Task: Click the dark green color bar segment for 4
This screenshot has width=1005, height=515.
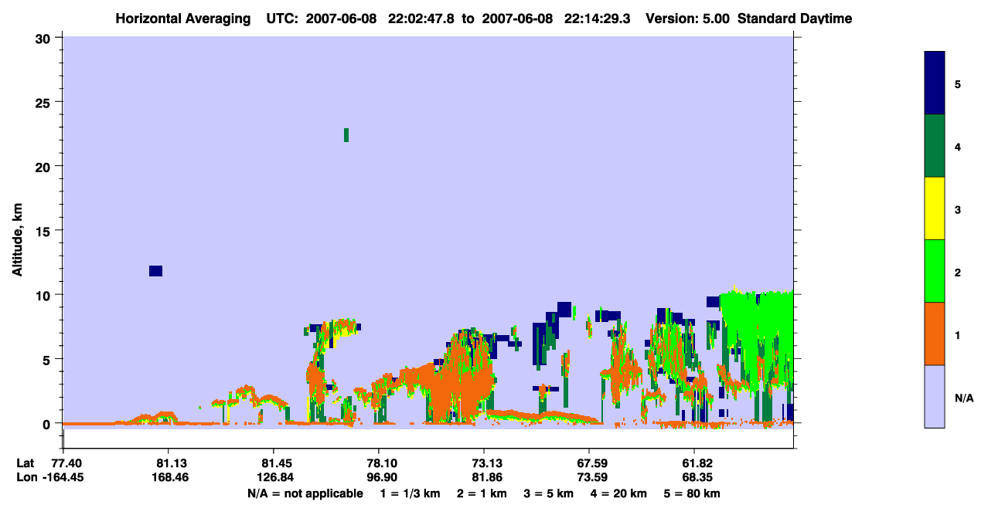Action: click(x=935, y=146)
